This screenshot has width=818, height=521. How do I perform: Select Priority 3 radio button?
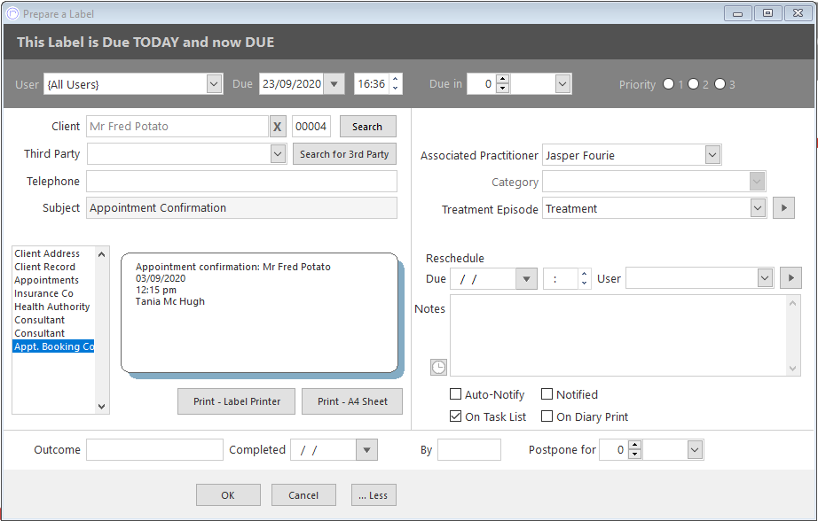(720, 84)
